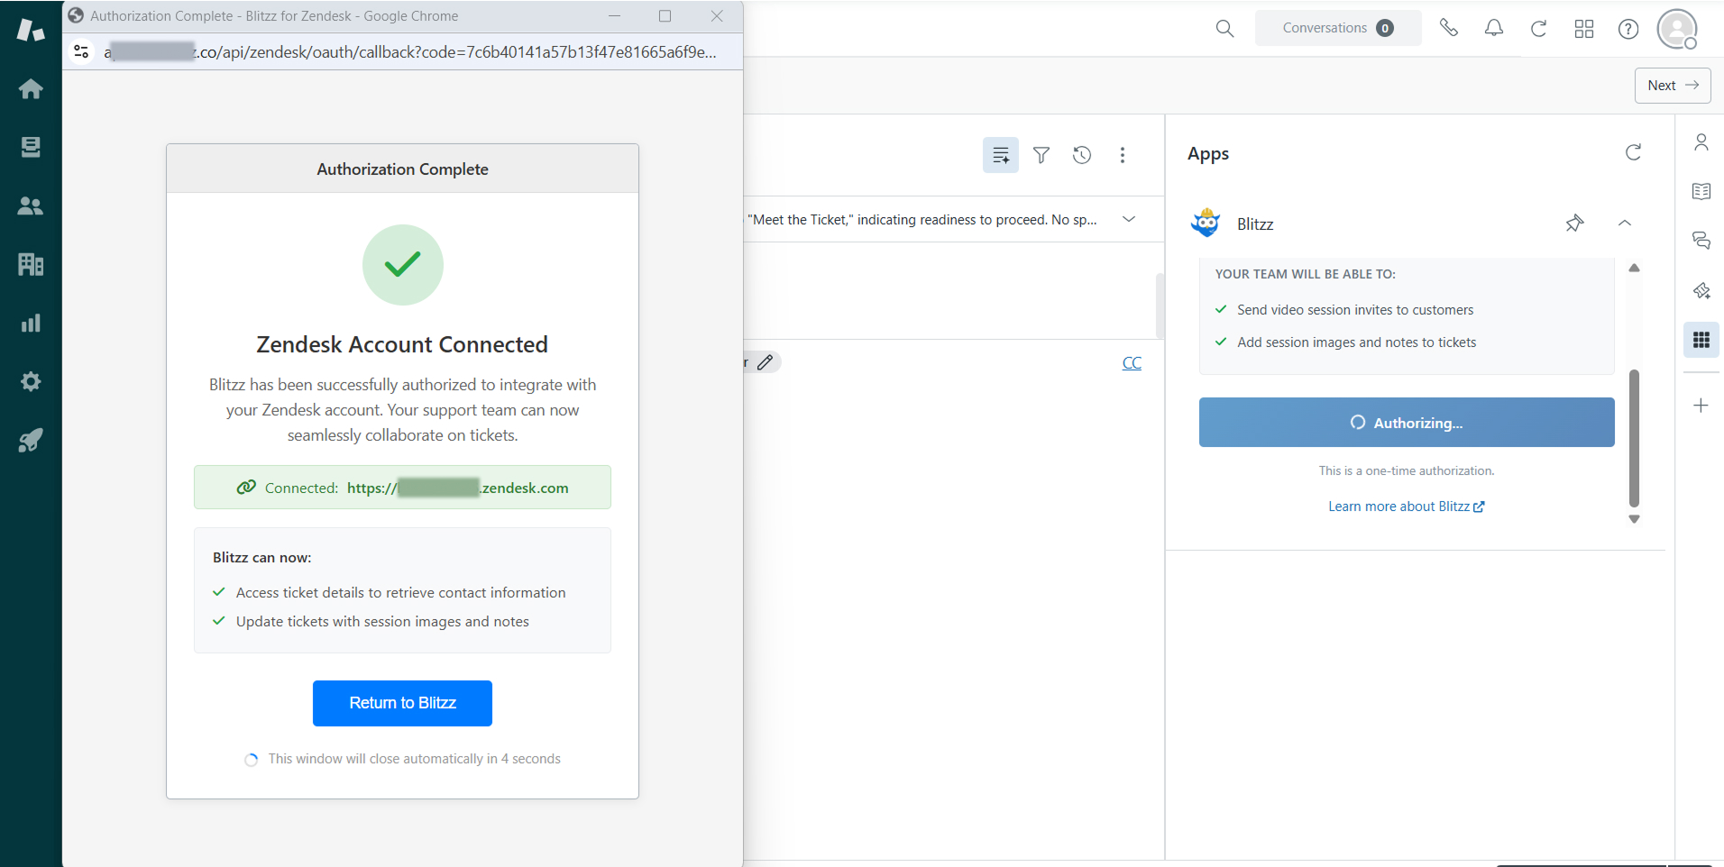Click the Zendesk logo in sidebar
This screenshot has width=1724, height=867.
31,30
